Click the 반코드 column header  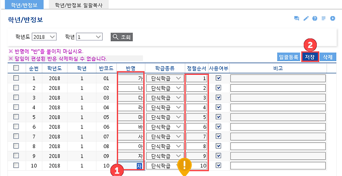(106, 68)
